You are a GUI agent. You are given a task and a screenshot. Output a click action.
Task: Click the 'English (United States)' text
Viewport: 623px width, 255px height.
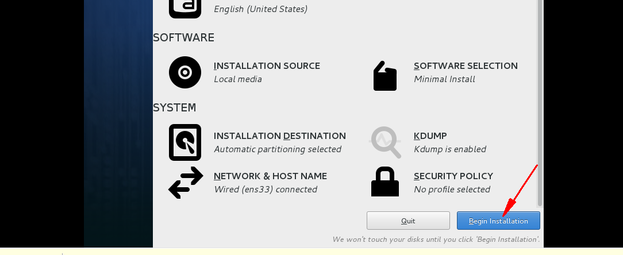point(261,9)
